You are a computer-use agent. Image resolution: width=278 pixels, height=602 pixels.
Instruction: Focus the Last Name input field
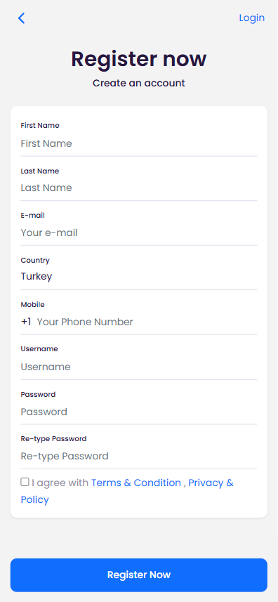[139, 188]
